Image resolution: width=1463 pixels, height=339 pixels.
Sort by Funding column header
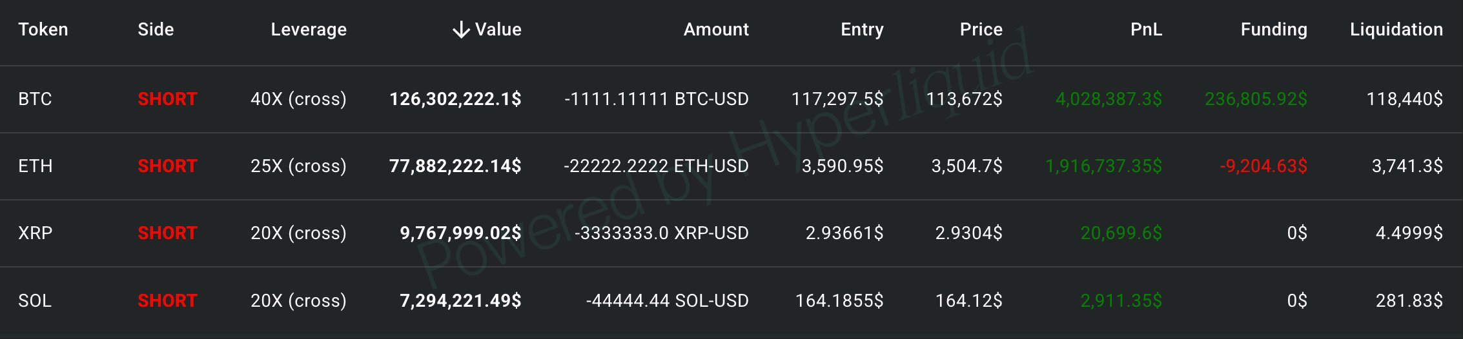click(1274, 30)
